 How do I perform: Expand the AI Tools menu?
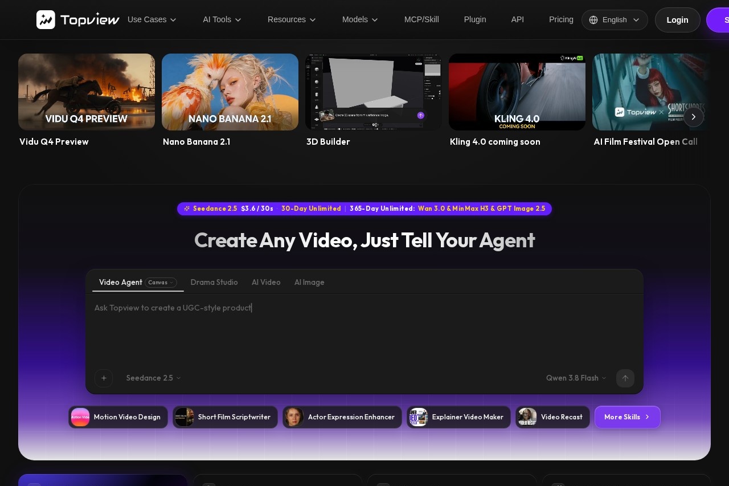(222, 19)
